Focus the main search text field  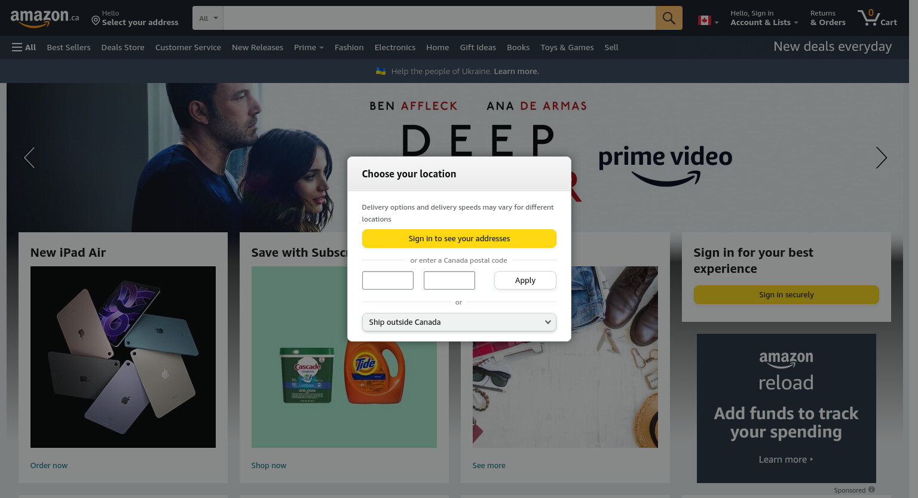pyautogui.click(x=439, y=19)
